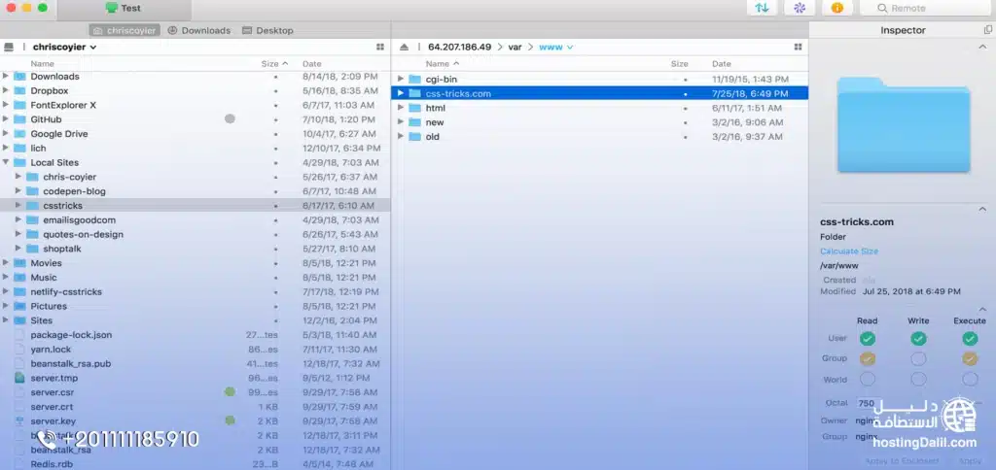Viewport: 996px width, 470px height.
Task: Collapse the Local Sites folder
Action: 7,163
